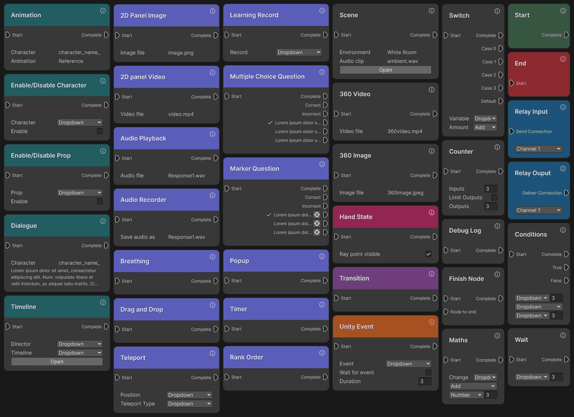Click 360image.jpeg file value
Screen dimensions: 574x417
[x=405, y=193]
